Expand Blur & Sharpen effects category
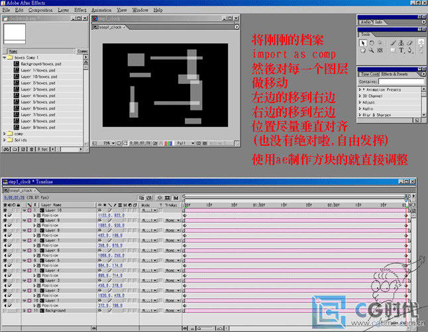This screenshot has height=332, width=428. point(360,115)
